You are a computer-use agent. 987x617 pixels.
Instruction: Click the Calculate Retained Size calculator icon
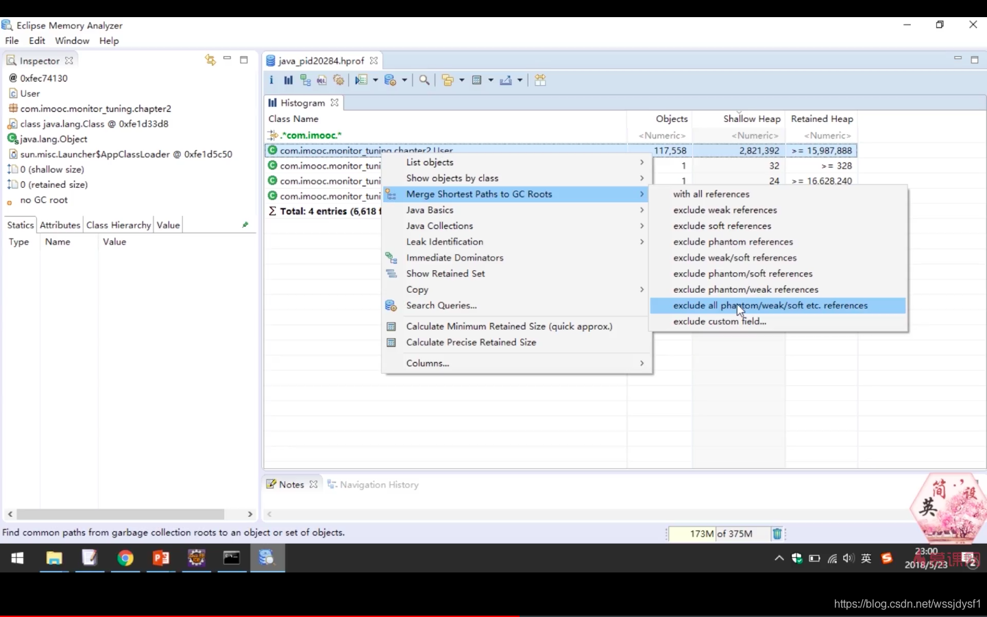click(x=477, y=80)
